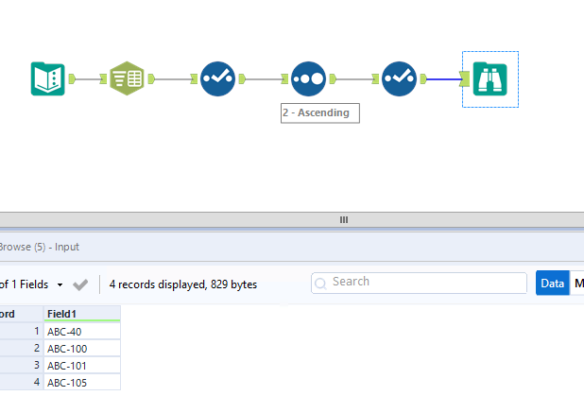Select cell ABC-100
Viewport: 584px width, 396px height.
tap(82, 349)
